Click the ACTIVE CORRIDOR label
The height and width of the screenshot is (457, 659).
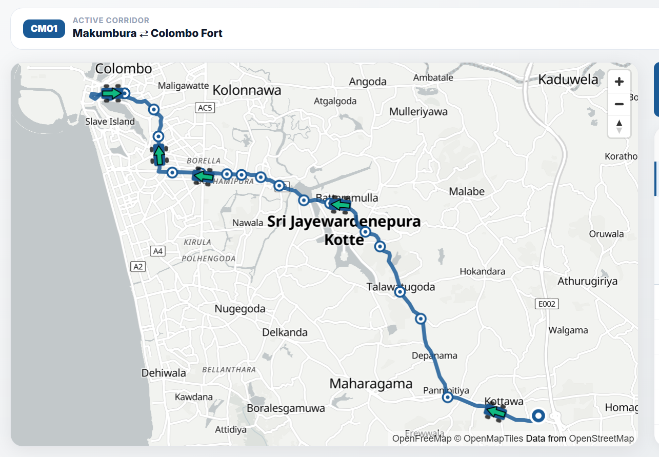point(111,21)
